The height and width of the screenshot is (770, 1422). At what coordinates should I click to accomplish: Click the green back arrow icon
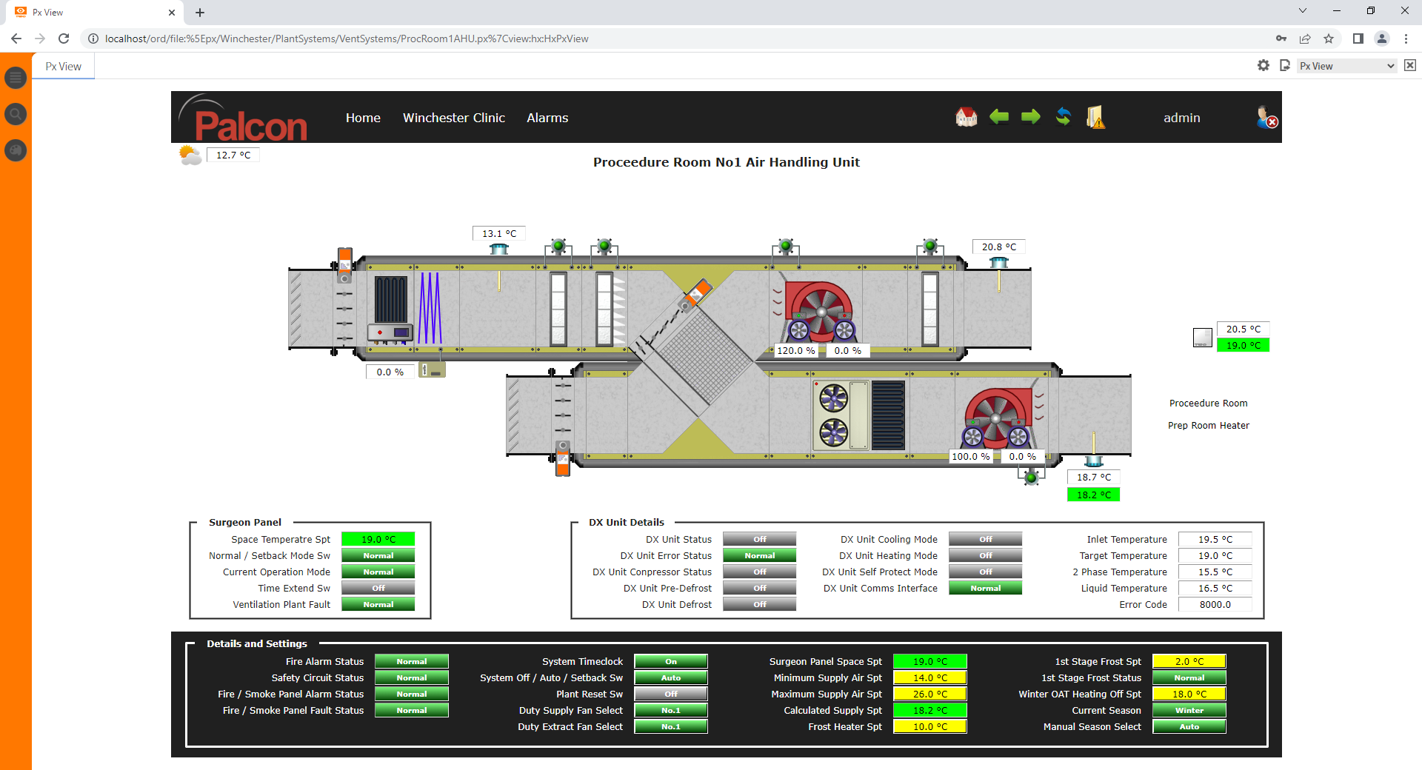(999, 117)
